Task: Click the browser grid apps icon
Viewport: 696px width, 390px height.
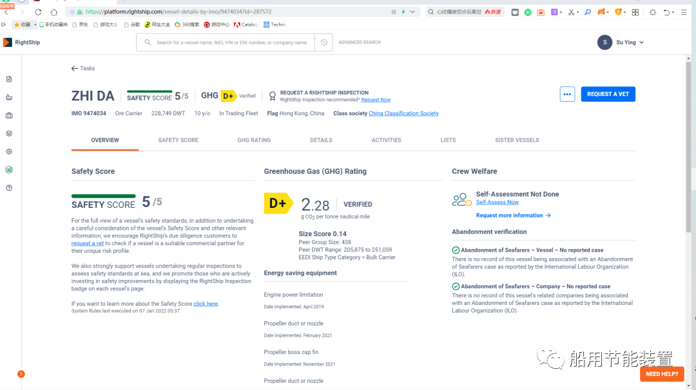Action: click(x=635, y=12)
